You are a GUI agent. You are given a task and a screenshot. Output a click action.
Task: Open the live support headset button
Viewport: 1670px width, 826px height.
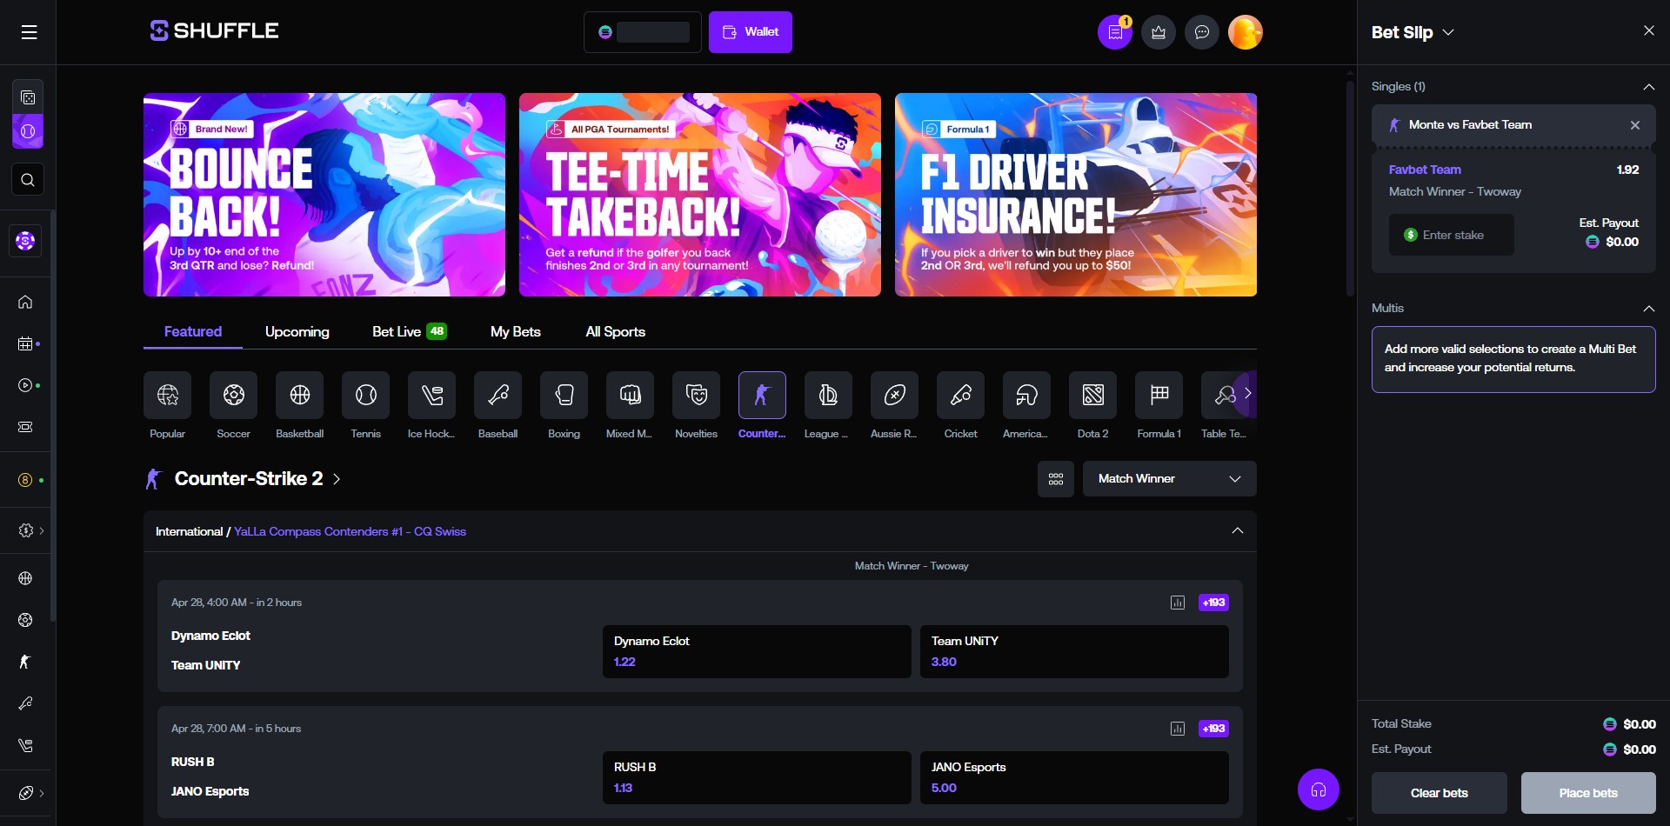(x=1319, y=789)
